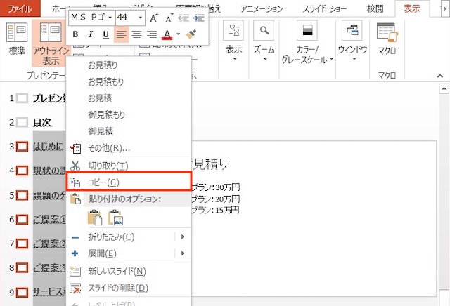This screenshot has width=450, height=306.
Task: Toggle Italic in the mini toolbar
Action: pyautogui.click(x=91, y=34)
